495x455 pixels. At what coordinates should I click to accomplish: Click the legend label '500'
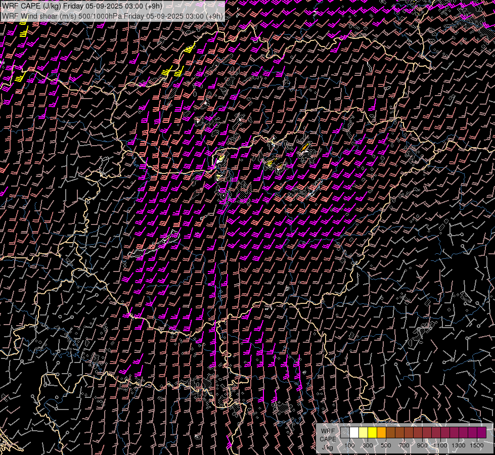pos(386,445)
